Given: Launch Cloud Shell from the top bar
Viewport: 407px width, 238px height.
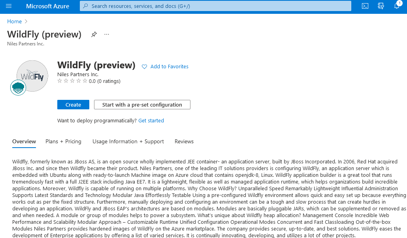Looking at the screenshot, I should pos(365,6).
